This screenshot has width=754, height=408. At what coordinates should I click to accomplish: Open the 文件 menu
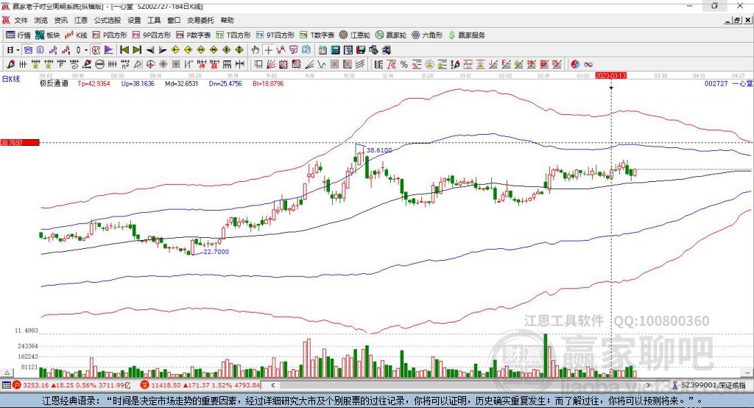click(x=21, y=20)
